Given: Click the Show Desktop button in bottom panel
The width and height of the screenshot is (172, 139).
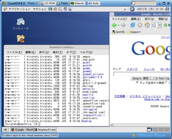Looking at the screenshot, I should 5,130.
